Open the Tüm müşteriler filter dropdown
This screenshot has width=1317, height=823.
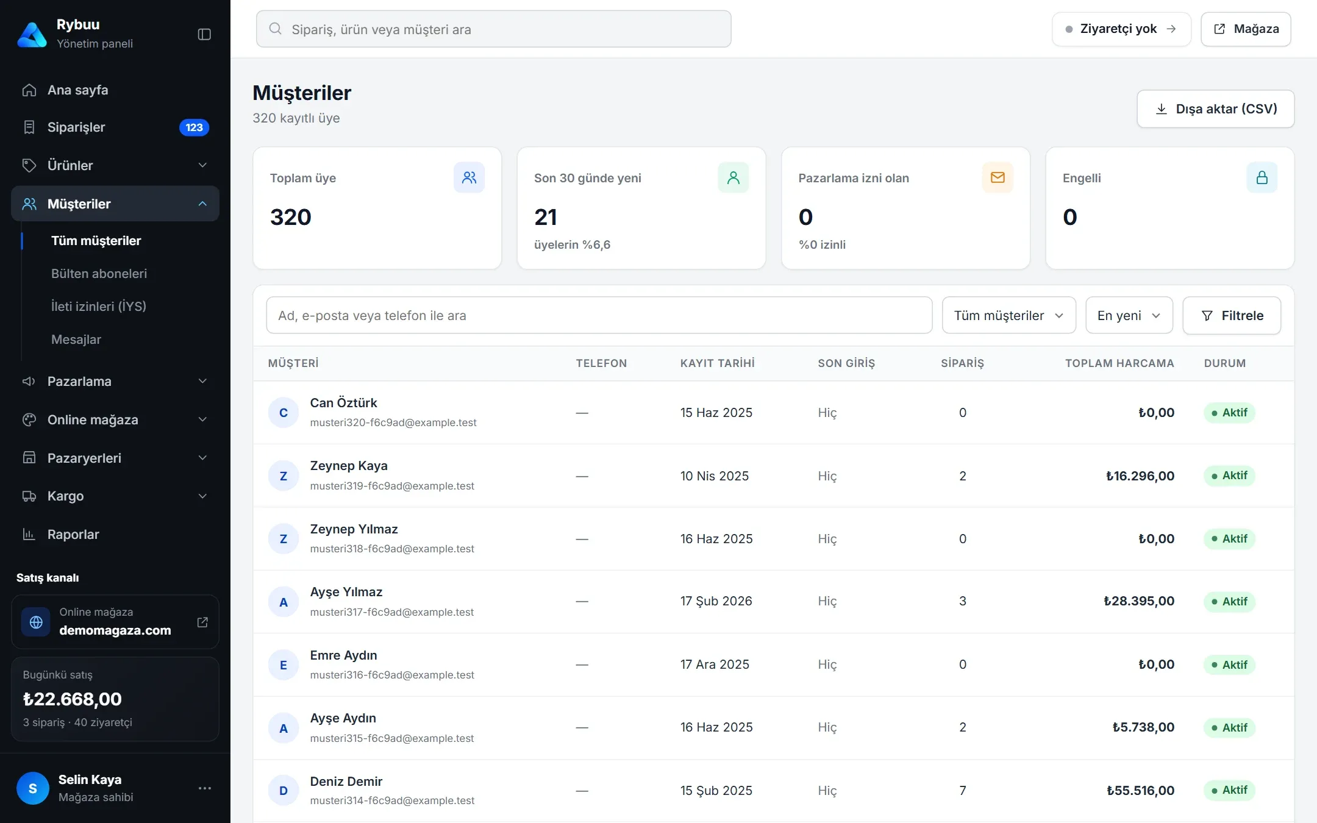[x=1008, y=315]
